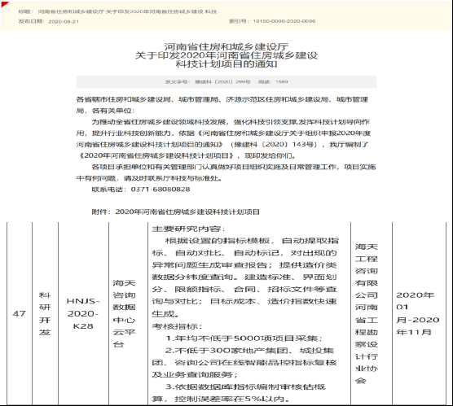Click the table row number 47
This screenshot has width=453, height=406.
(x=19, y=313)
